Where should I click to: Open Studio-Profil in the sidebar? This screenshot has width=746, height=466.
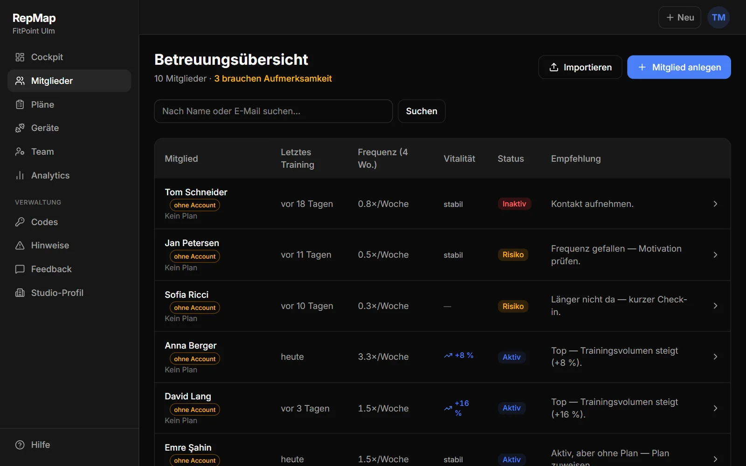69,293
